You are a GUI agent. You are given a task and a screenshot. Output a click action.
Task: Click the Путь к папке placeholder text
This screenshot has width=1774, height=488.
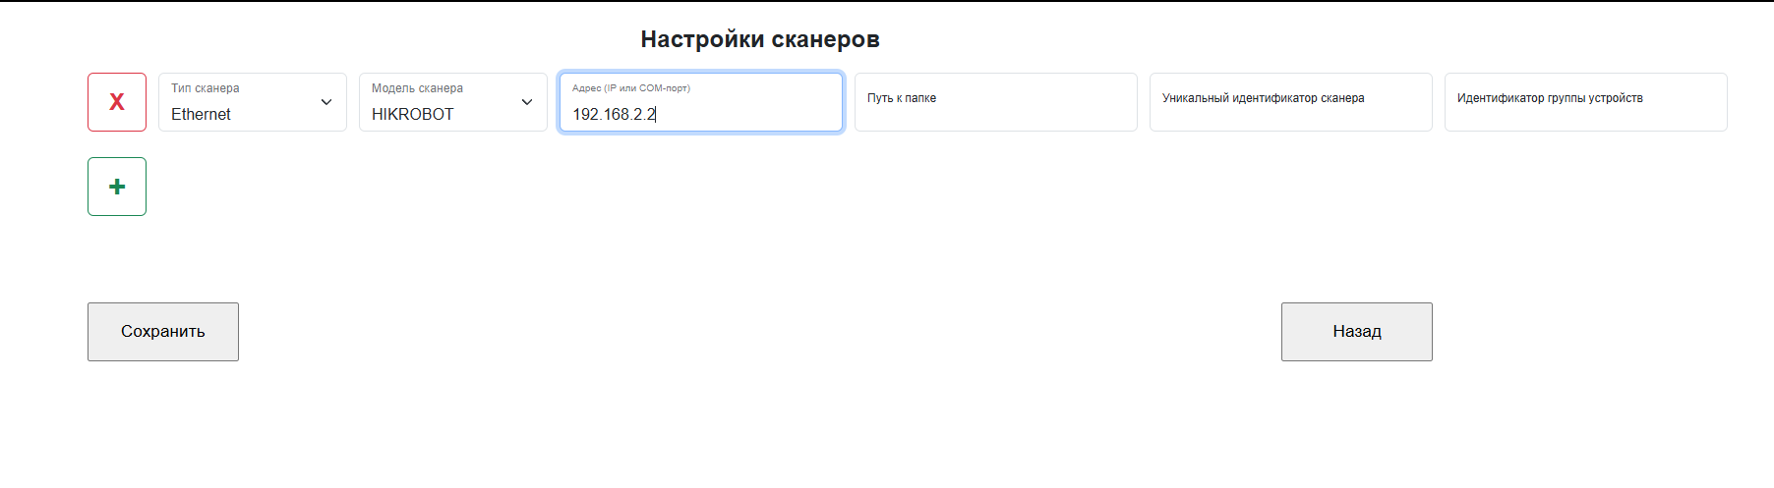(x=902, y=98)
